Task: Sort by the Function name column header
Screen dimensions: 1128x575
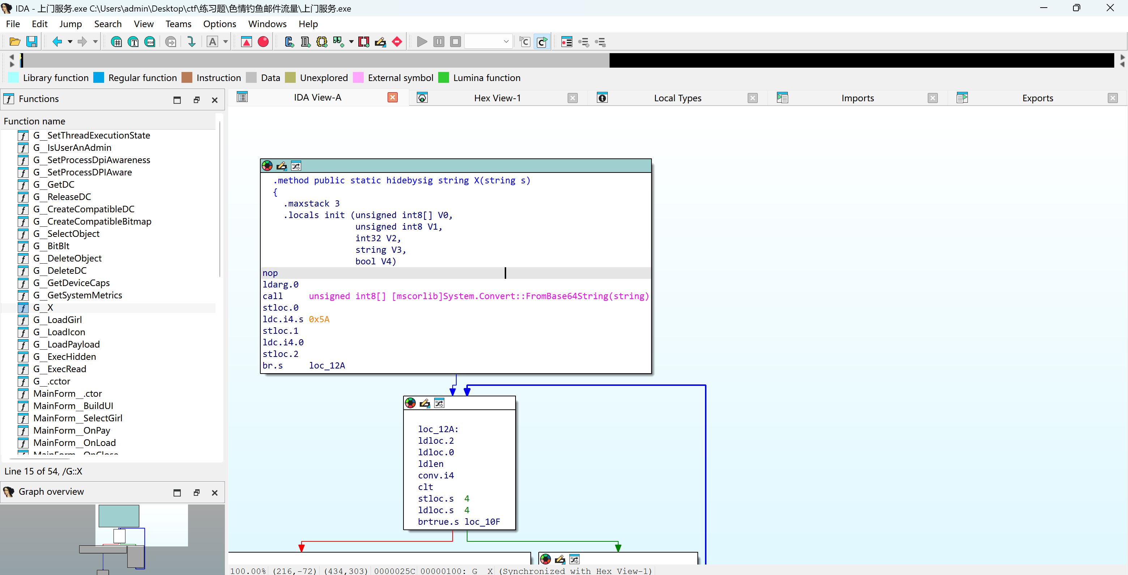Action: point(108,121)
